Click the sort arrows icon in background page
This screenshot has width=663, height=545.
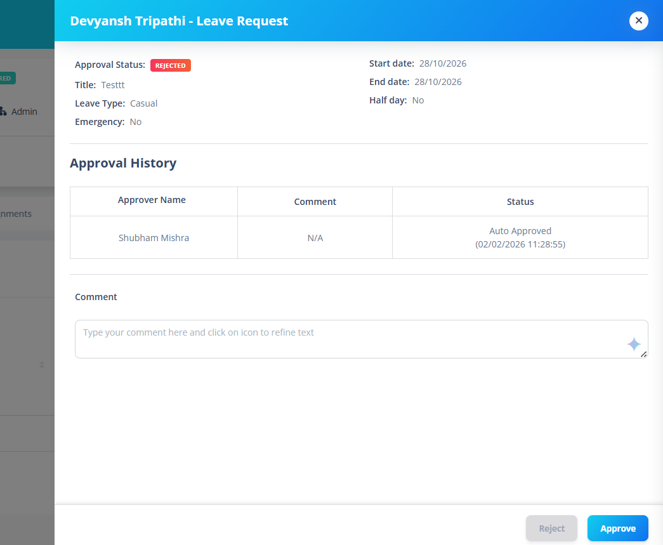pyautogui.click(x=41, y=364)
